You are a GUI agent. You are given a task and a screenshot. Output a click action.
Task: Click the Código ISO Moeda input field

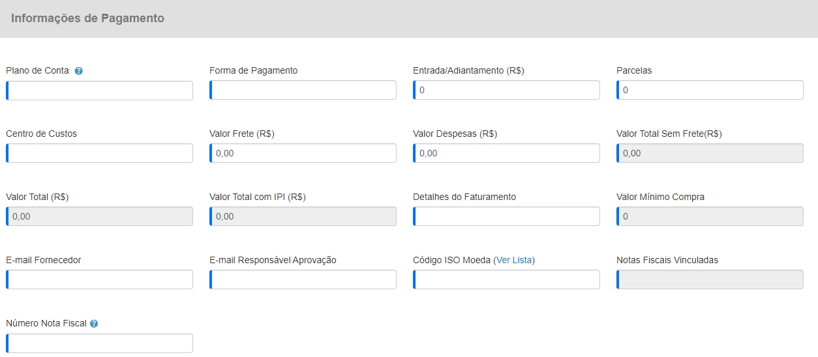pyautogui.click(x=507, y=280)
